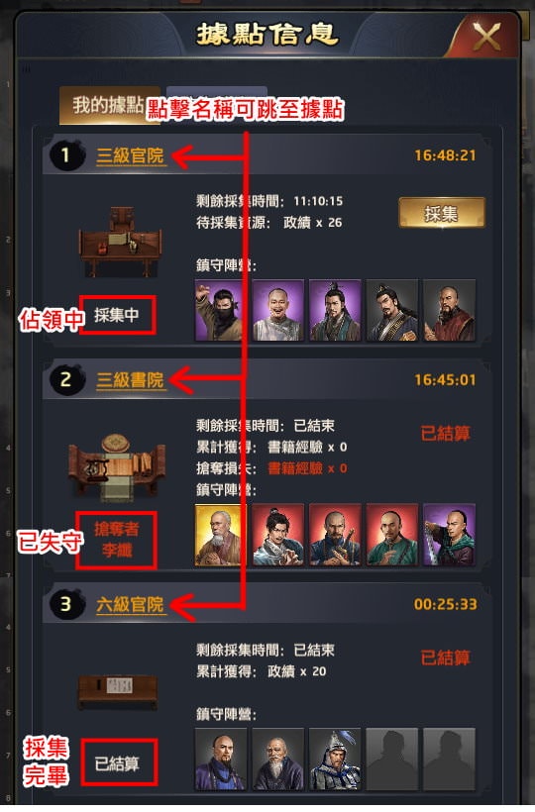Select the armored helmet general portrait

335,759
